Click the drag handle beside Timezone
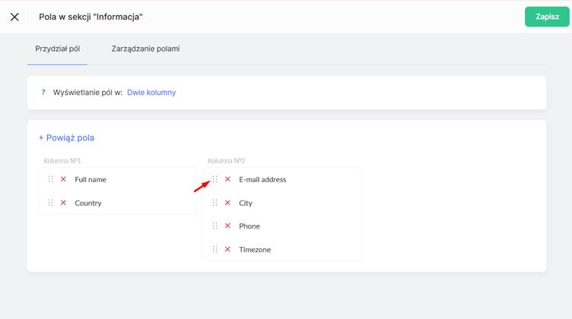 pos(214,249)
